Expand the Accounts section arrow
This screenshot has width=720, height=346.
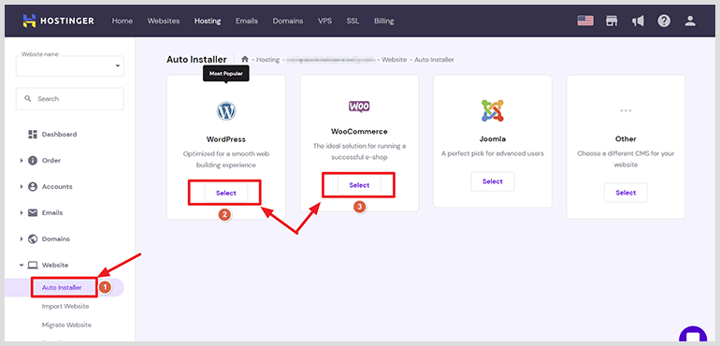point(22,186)
